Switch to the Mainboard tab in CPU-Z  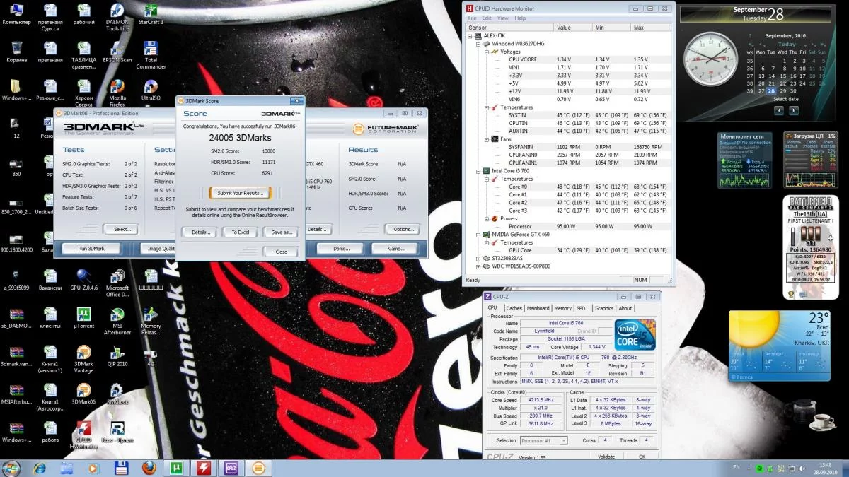tap(538, 308)
